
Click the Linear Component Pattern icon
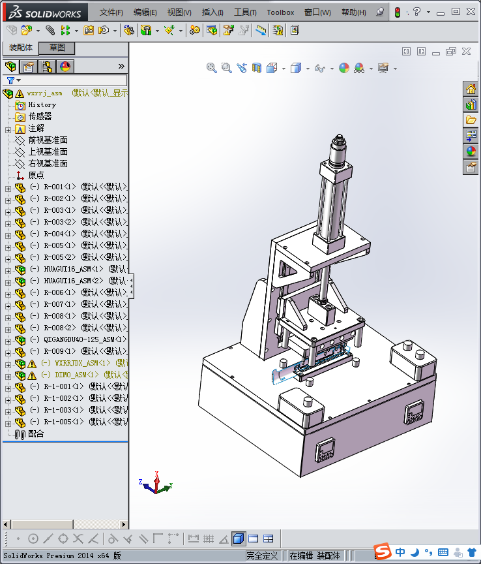click(65, 30)
